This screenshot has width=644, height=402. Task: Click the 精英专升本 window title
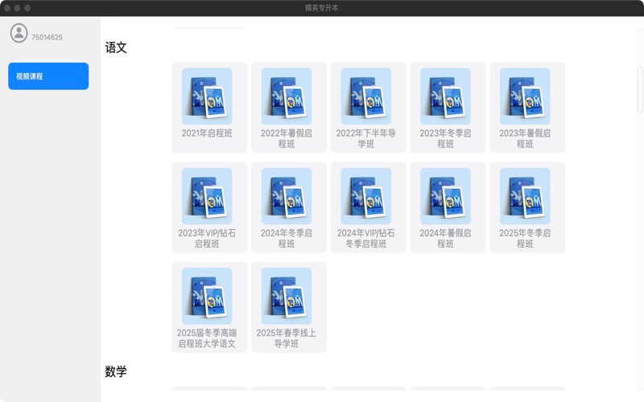pos(322,7)
